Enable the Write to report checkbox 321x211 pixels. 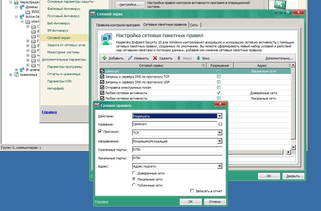click(192, 191)
